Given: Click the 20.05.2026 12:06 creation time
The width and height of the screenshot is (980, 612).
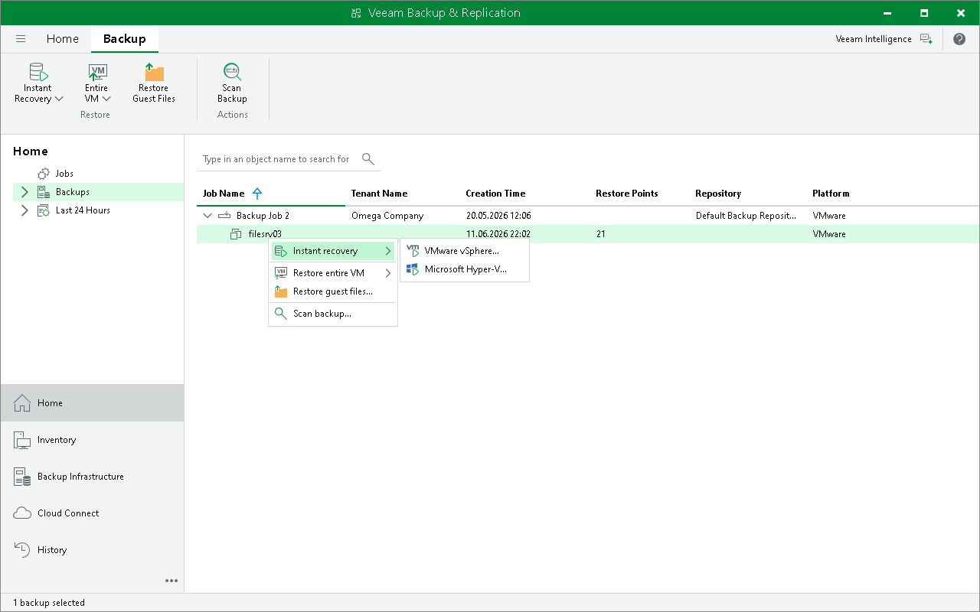Looking at the screenshot, I should click(x=498, y=216).
